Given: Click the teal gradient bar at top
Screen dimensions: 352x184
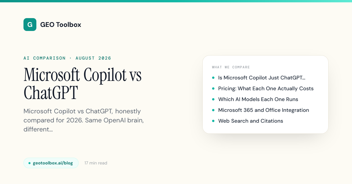Looking at the screenshot, I should pyautogui.click(x=176, y=1).
